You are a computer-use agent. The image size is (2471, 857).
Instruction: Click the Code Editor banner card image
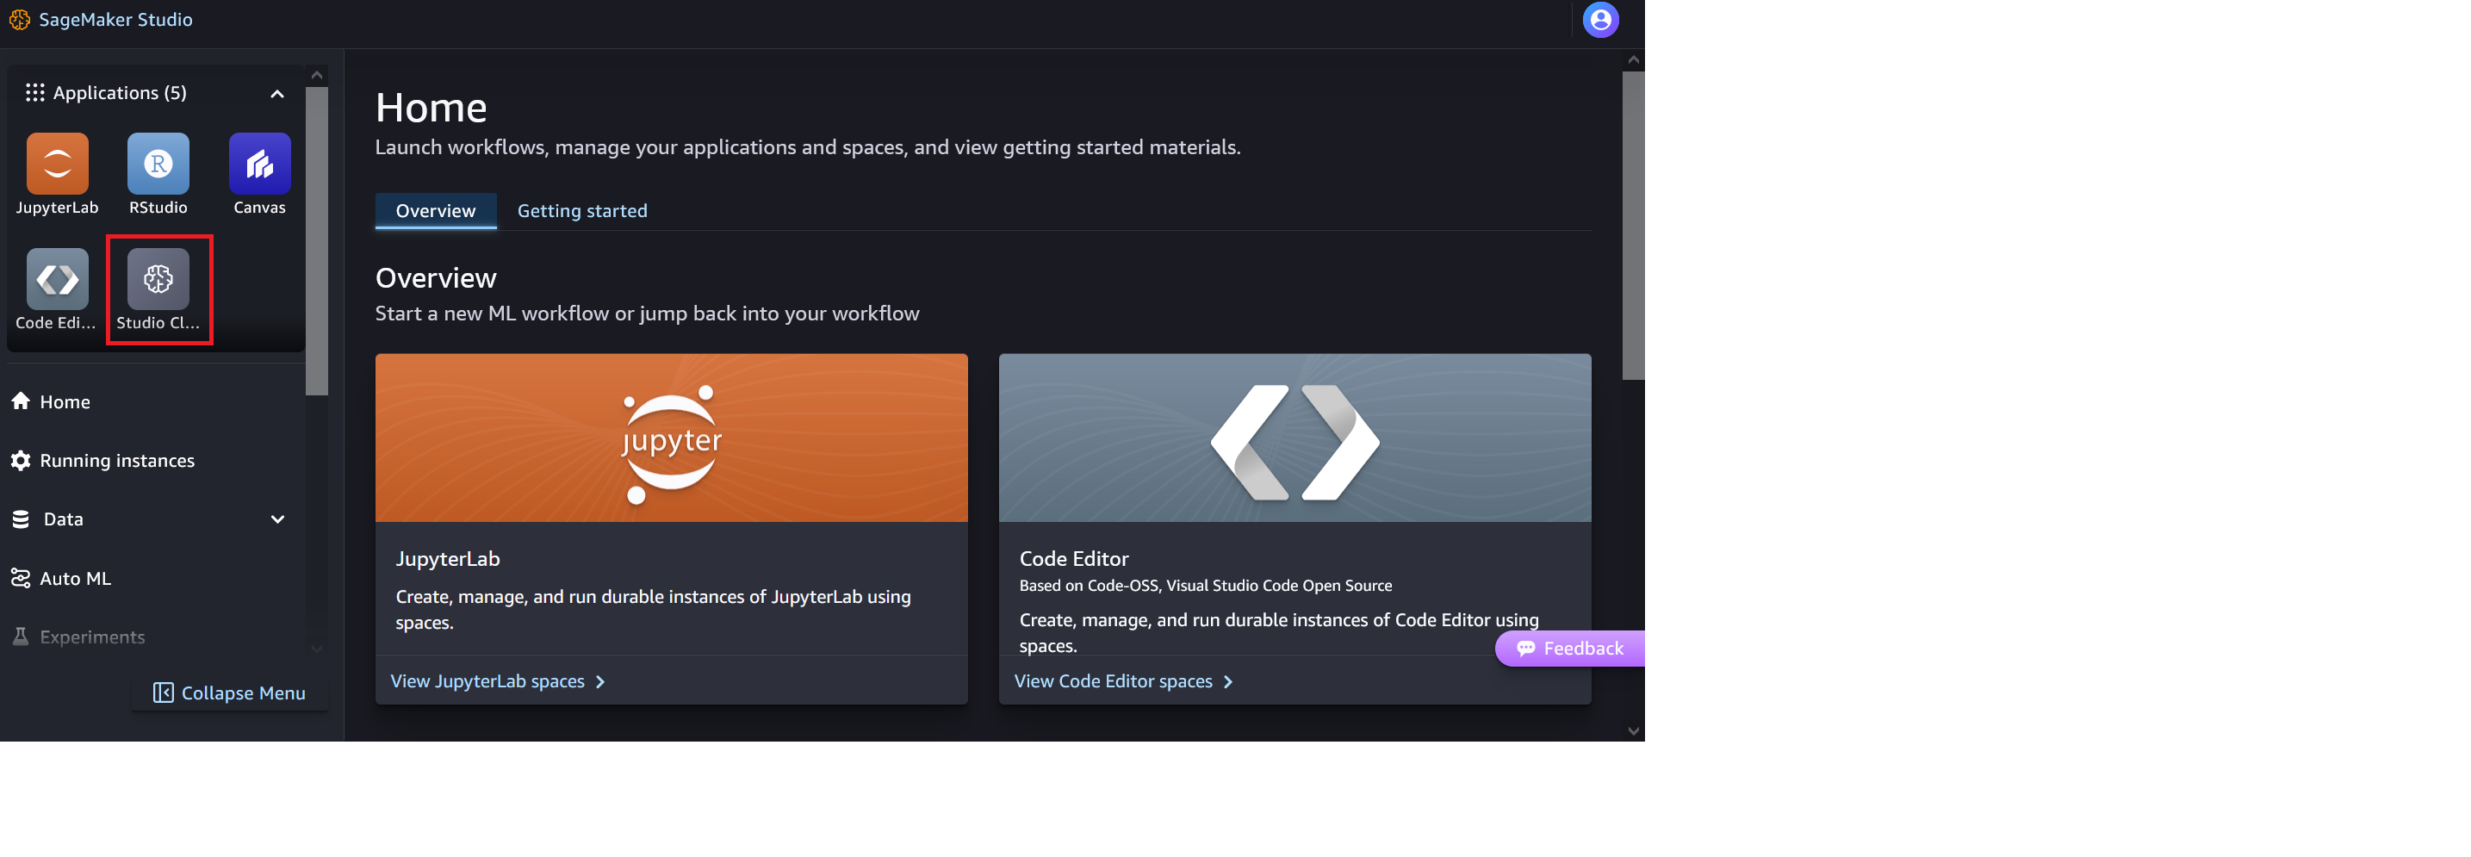pyautogui.click(x=1295, y=438)
